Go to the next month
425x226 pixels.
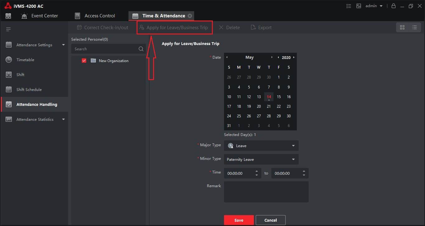coord(272,57)
